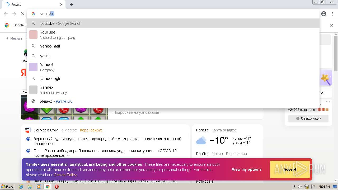
Task: Read the Роспотребнадзор Попова COVID-19 headline
Action: tap(105, 153)
